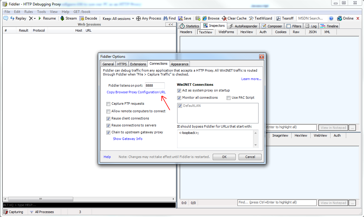Switch to the Statistics tab
Viewport: 364px width, 217px height.
pyautogui.click(x=190, y=26)
